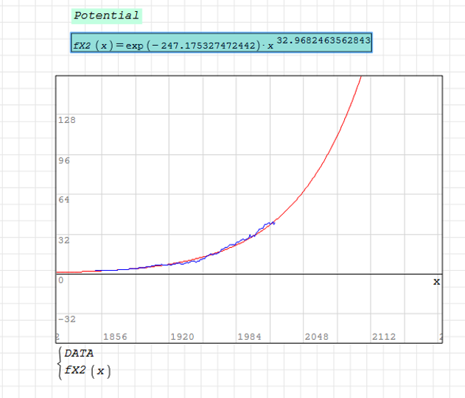Screen dimensions: 465x398
Task: Click the positive 32 y-axis label
Action: point(64,240)
